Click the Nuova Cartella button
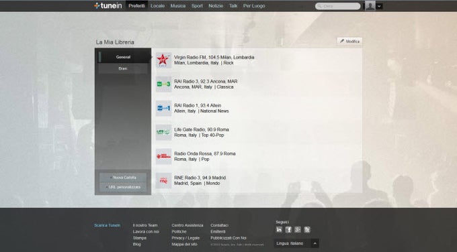The image size is (457, 252). [123, 178]
